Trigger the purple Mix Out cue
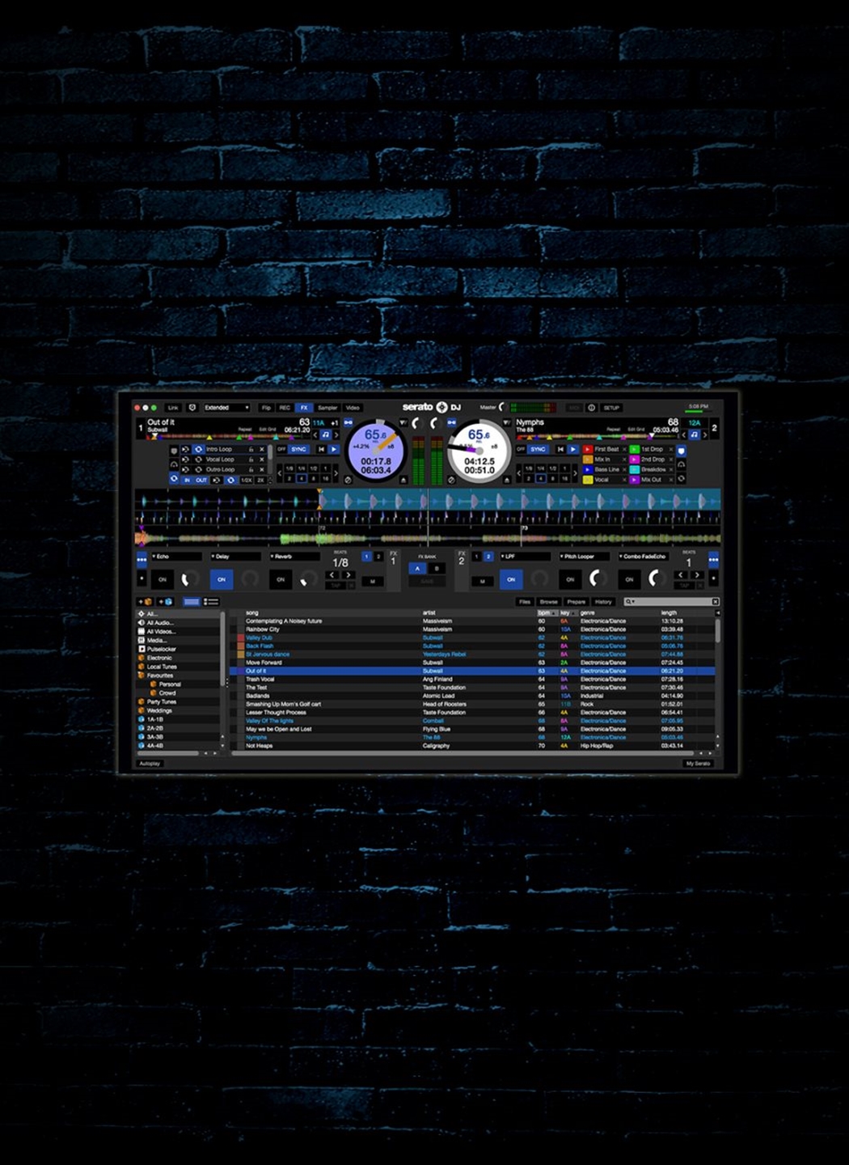This screenshot has width=849, height=1165. click(635, 480)
